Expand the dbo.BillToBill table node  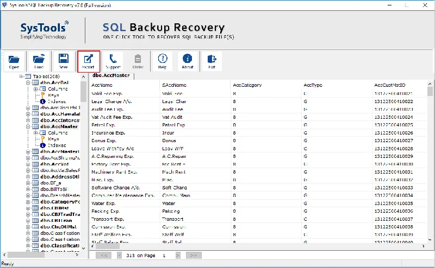pos(28,189)
